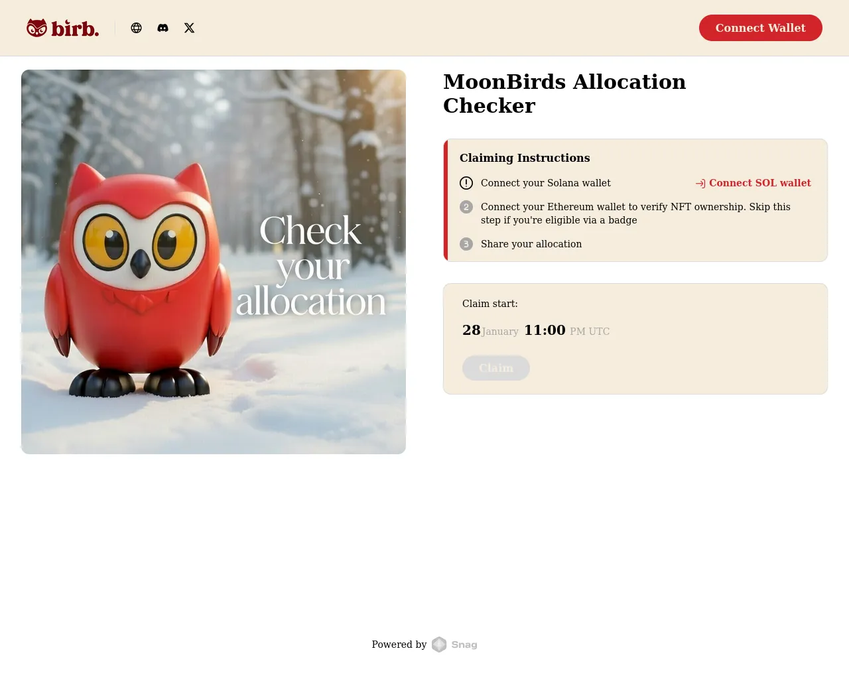
Task: Open the X social icon
Action: [x=189, y=28]
